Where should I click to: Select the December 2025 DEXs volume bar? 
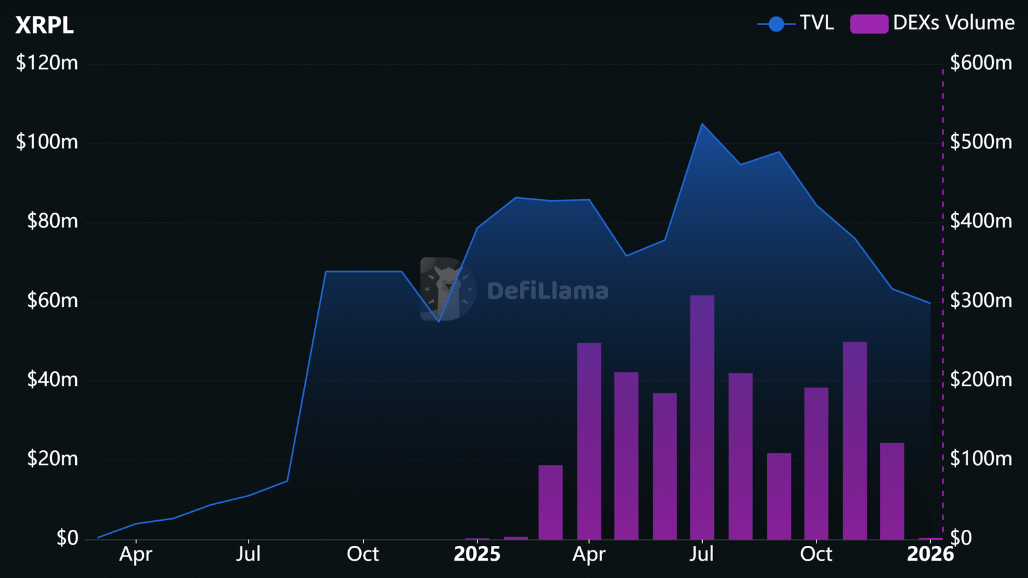[x=892, y=491]
